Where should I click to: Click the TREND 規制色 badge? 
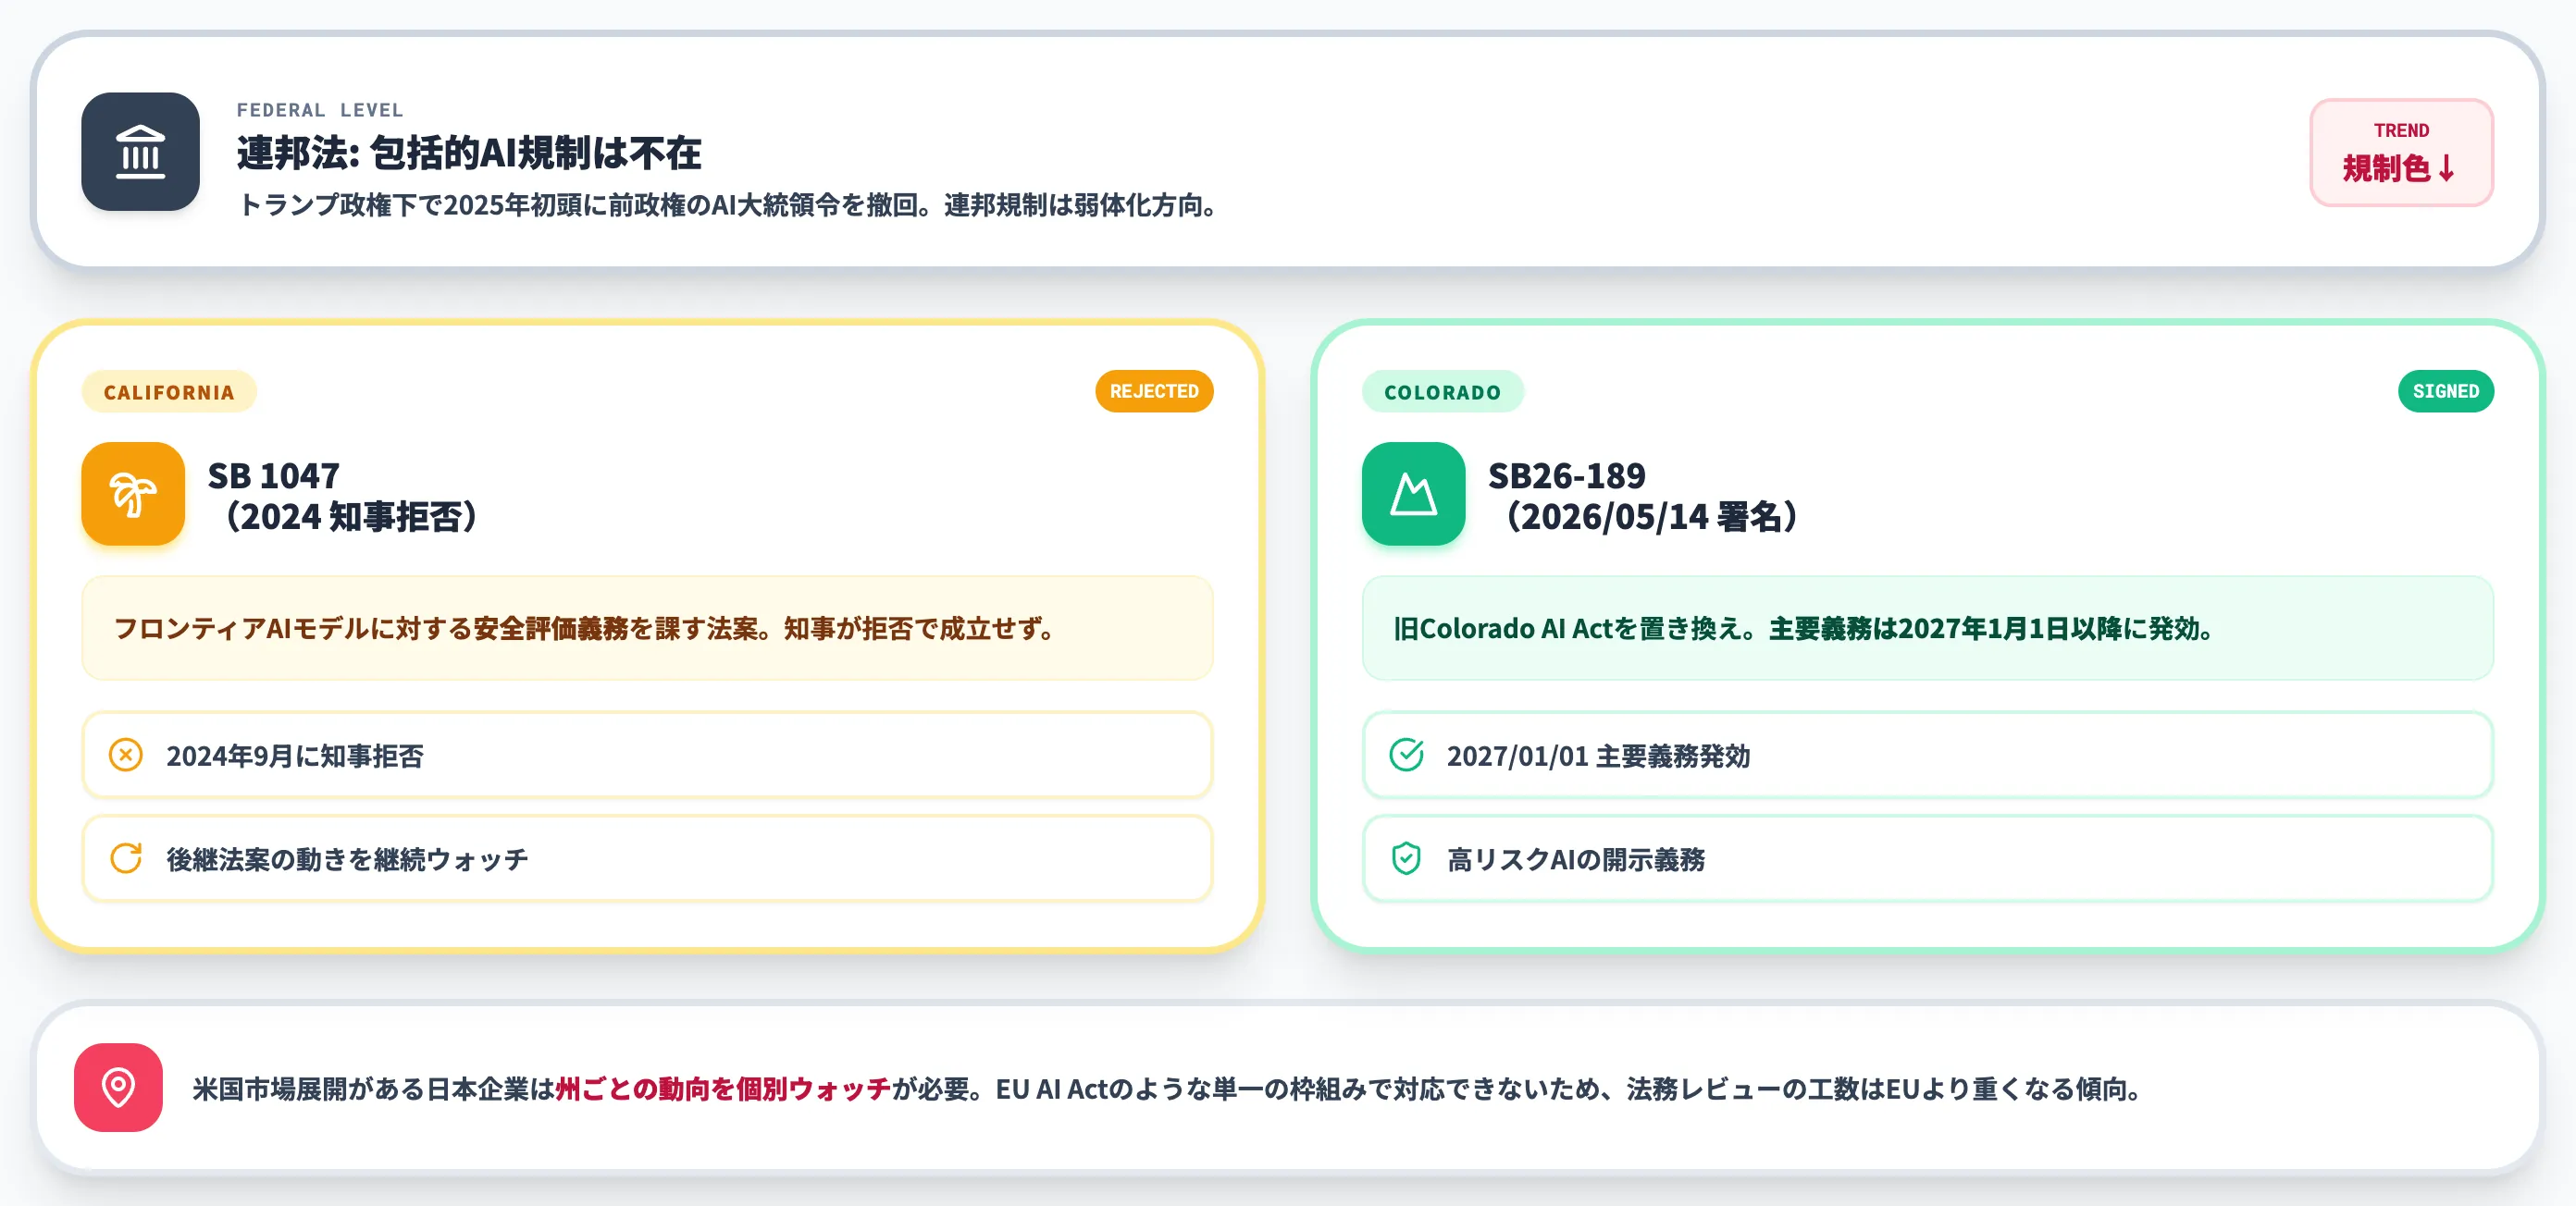(2401, 152)
